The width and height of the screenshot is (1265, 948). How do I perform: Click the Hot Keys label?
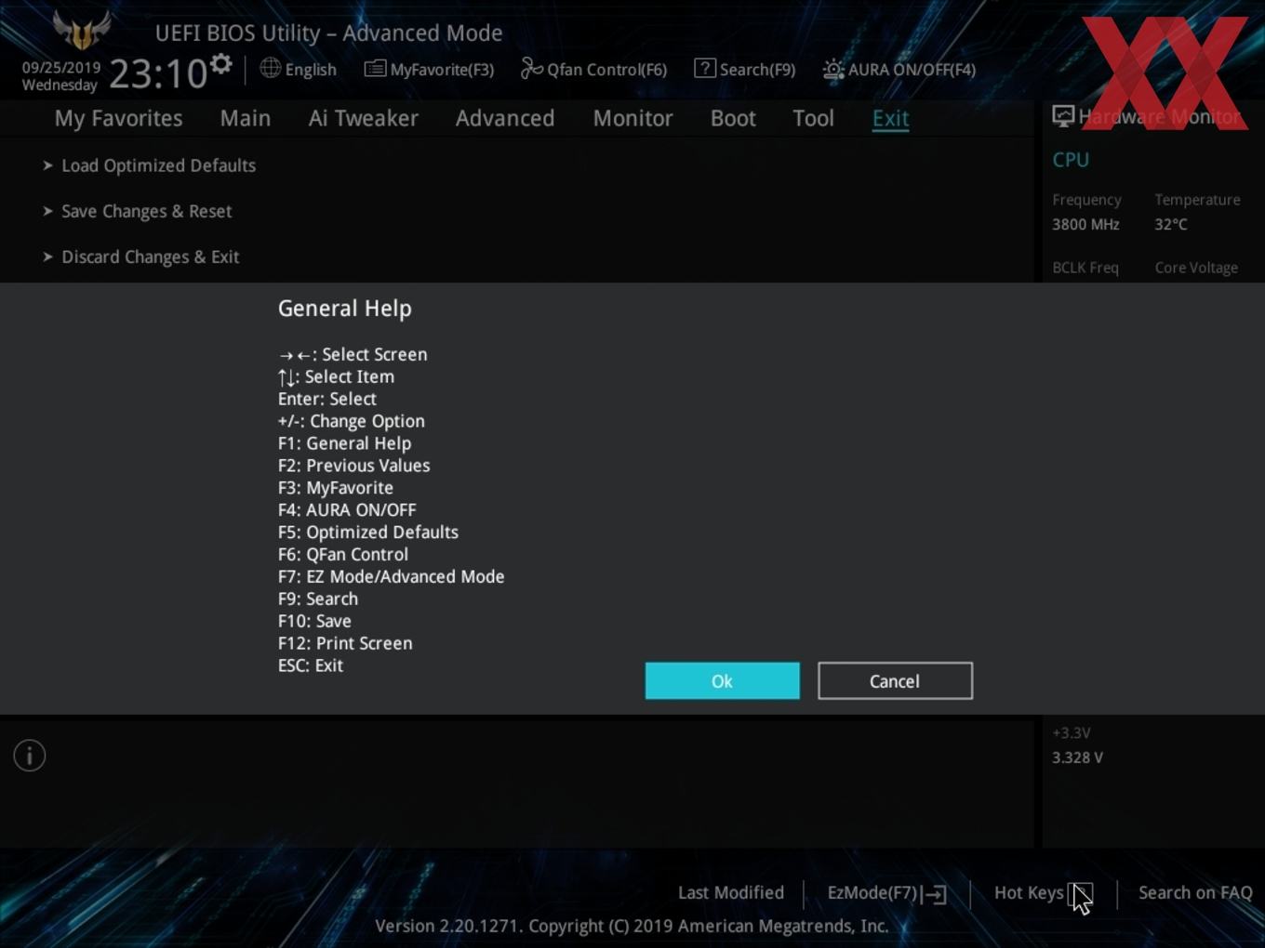(x=1029, y=893)
